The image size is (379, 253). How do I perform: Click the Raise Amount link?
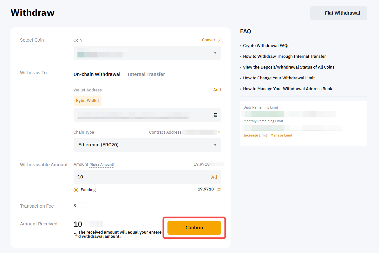coord(102,164)
